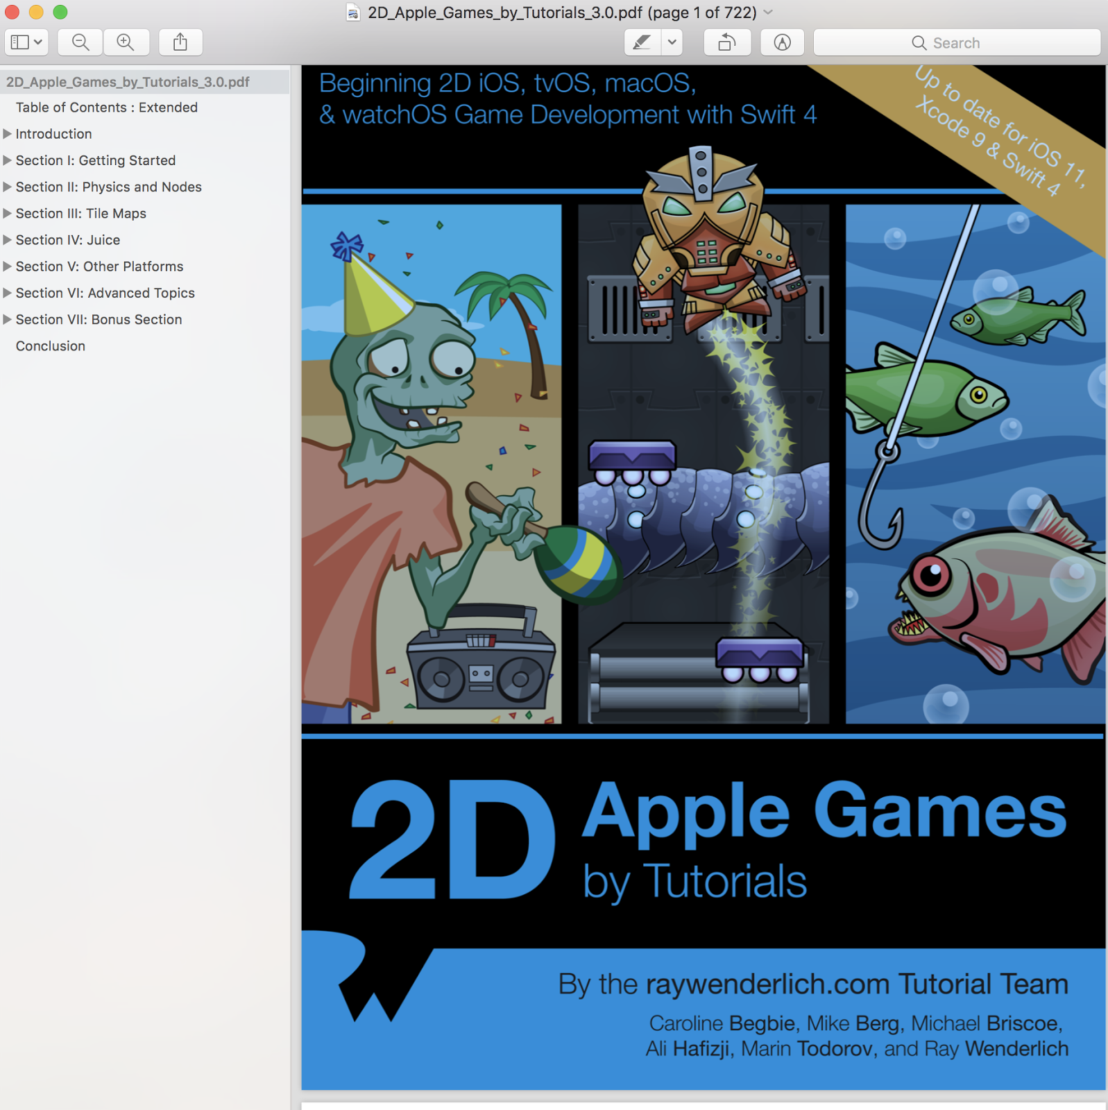Open Table of Contents : Extended entry
The image size is (1108, 1110).
[107, 108]
